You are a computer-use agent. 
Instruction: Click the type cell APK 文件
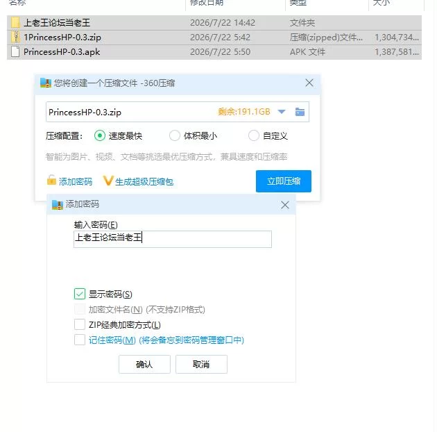[x=307, y=52]
